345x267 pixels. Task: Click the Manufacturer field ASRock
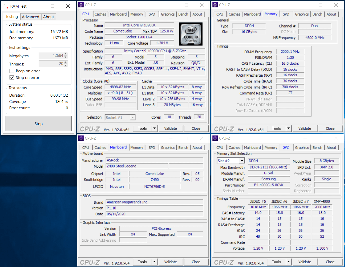[155, 160]
